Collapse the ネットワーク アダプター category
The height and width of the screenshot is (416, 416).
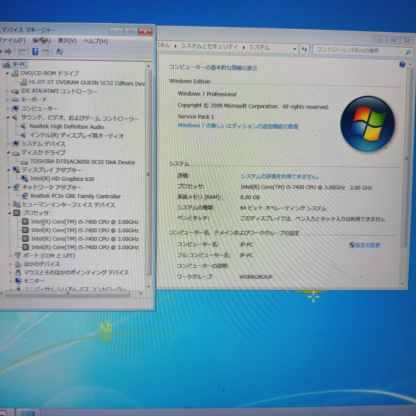pyautogui.click(x=9, y=187)
